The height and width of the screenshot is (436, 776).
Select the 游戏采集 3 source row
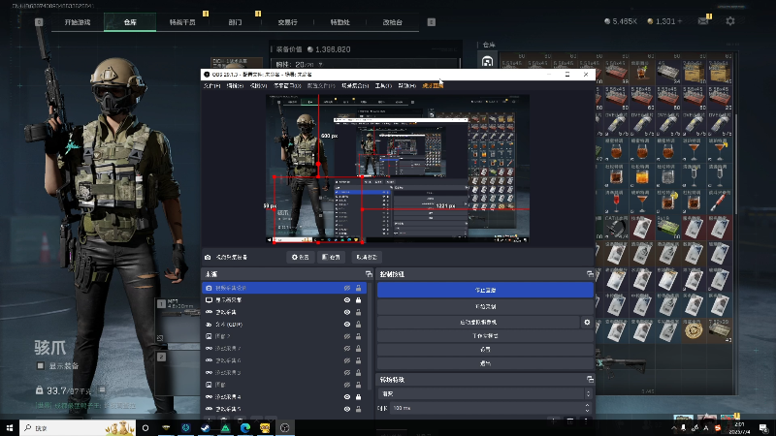click(x=285, y=373)
